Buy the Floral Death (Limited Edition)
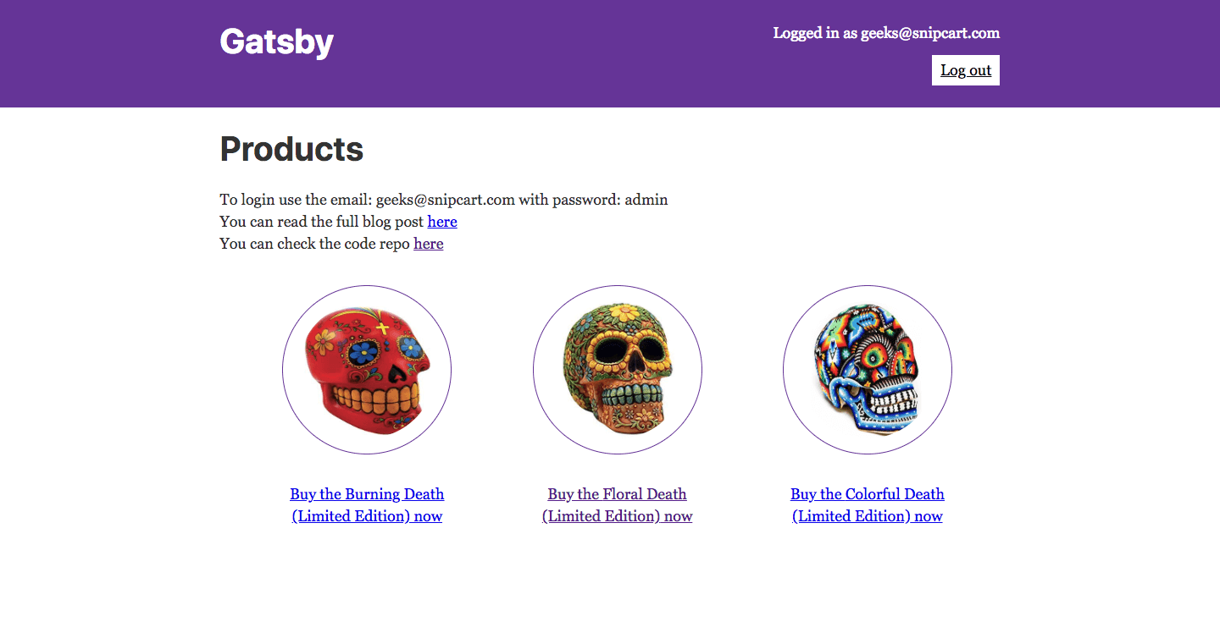The width and height of the screenshot is (1220, 622). (x=618, y=505)
